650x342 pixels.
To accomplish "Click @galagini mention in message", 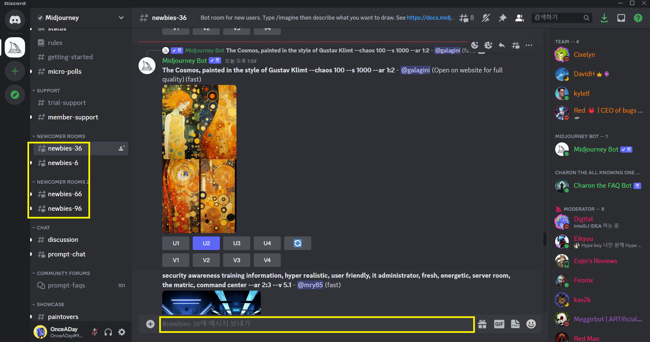I will pyautogui.click(x=415, y=70).
